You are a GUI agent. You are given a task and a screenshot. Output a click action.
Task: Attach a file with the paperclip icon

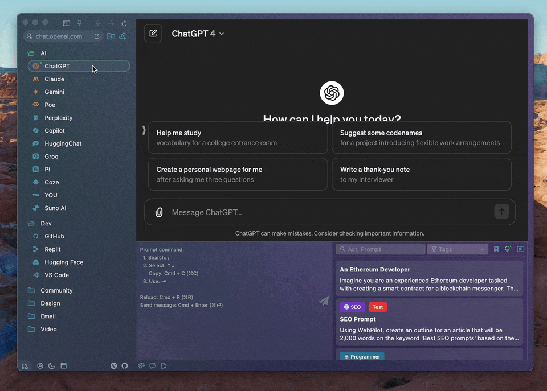(x=159, y=212)
